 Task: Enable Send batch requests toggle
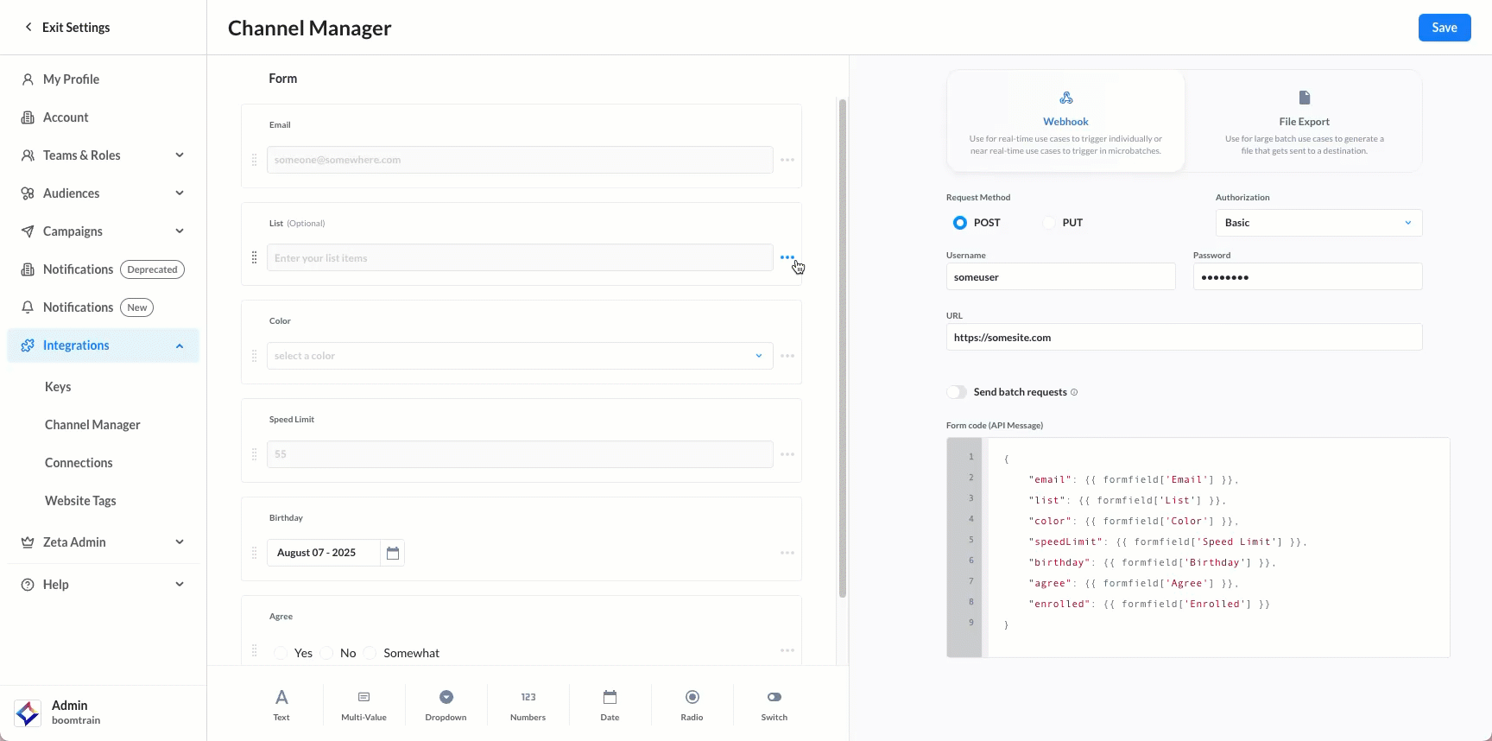click(957, 392)
